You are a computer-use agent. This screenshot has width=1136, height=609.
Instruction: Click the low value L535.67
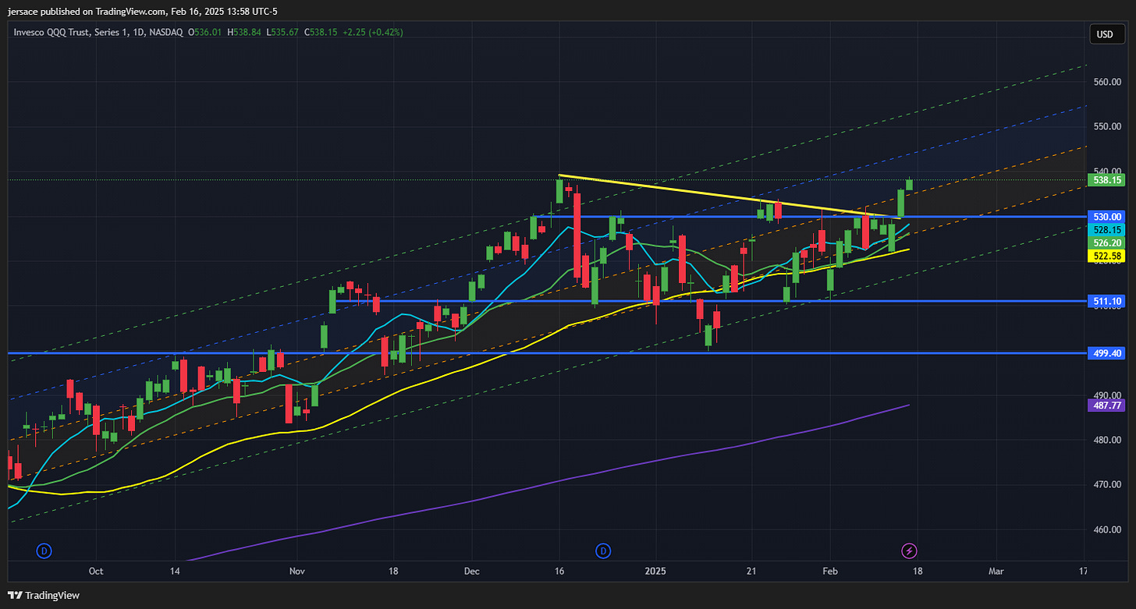click(283, 32)
